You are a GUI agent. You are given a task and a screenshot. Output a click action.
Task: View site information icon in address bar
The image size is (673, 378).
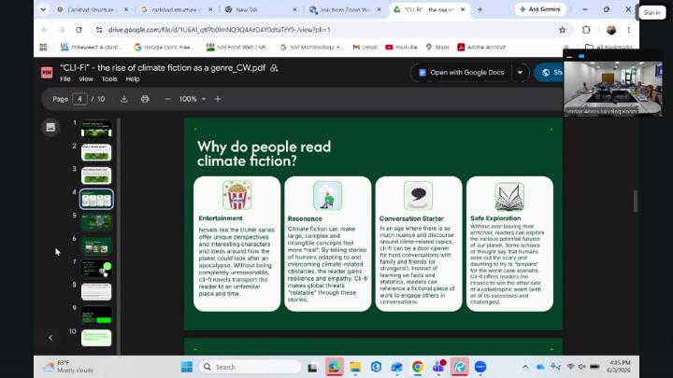[x=99, y=30]
